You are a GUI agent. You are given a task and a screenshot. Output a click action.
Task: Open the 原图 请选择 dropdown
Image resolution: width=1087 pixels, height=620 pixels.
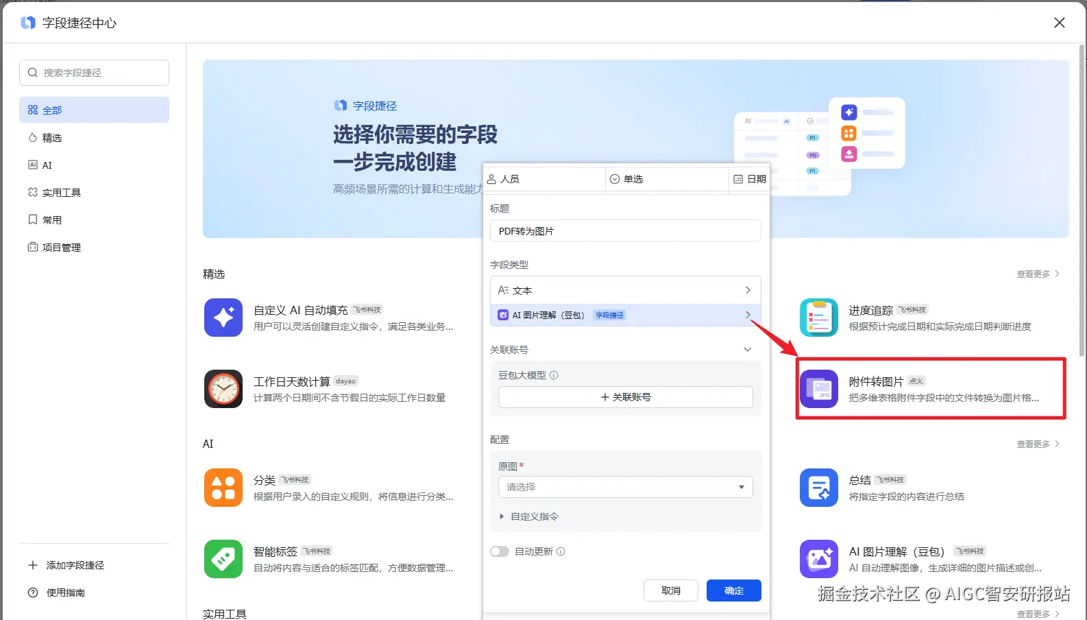(625, 487)
